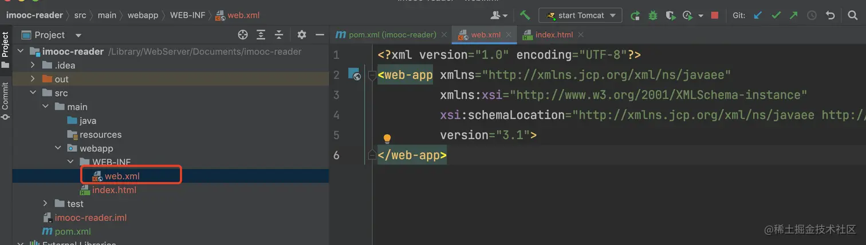866x245 pixels.
Task: Hide the Project panel with minus icon
Action: 320,35
